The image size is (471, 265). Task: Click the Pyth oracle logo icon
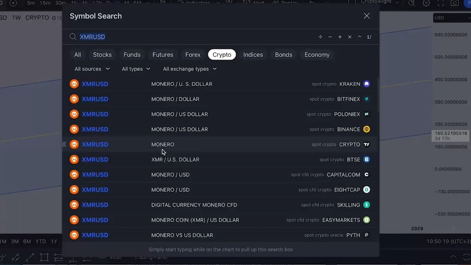click(366, 235)
